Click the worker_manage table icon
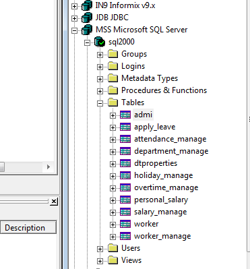 point(125,236)
